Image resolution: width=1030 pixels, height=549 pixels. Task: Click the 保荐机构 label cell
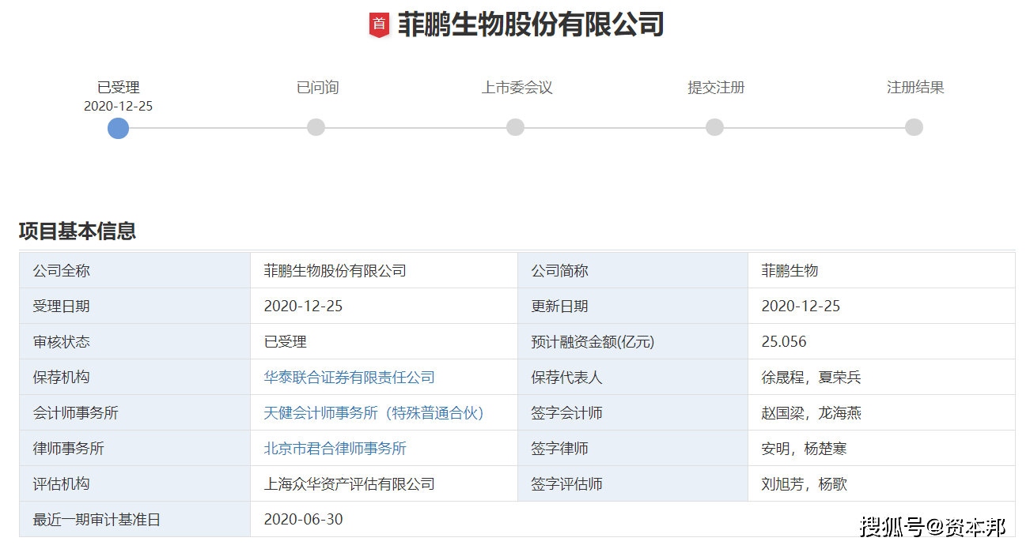pos(135,377)
